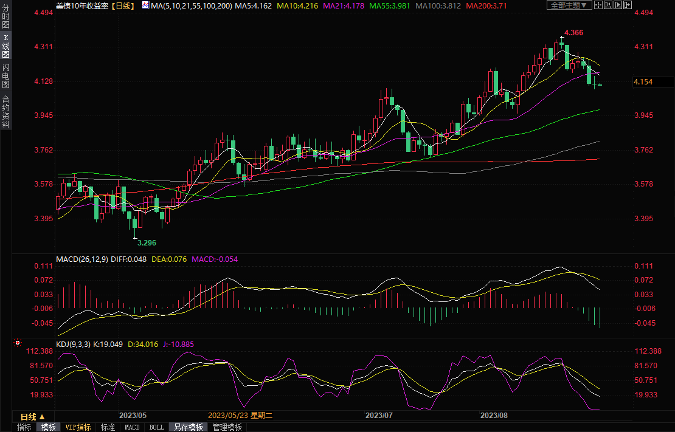The height and width of the screenshot is (432, 675).
Task: Click the first chart layout icon at top right
Action: [598, 5]
